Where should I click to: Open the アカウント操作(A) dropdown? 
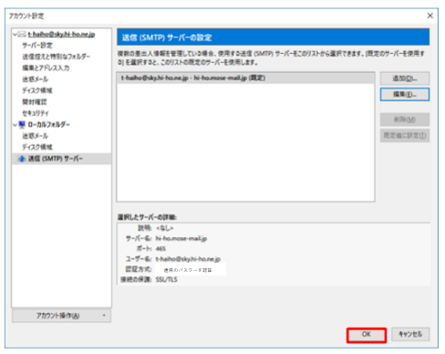tap(61, 316)
